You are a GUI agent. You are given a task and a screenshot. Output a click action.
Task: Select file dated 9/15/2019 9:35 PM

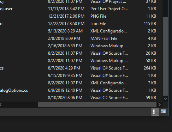pyautogui.click(x=78, y=76)
